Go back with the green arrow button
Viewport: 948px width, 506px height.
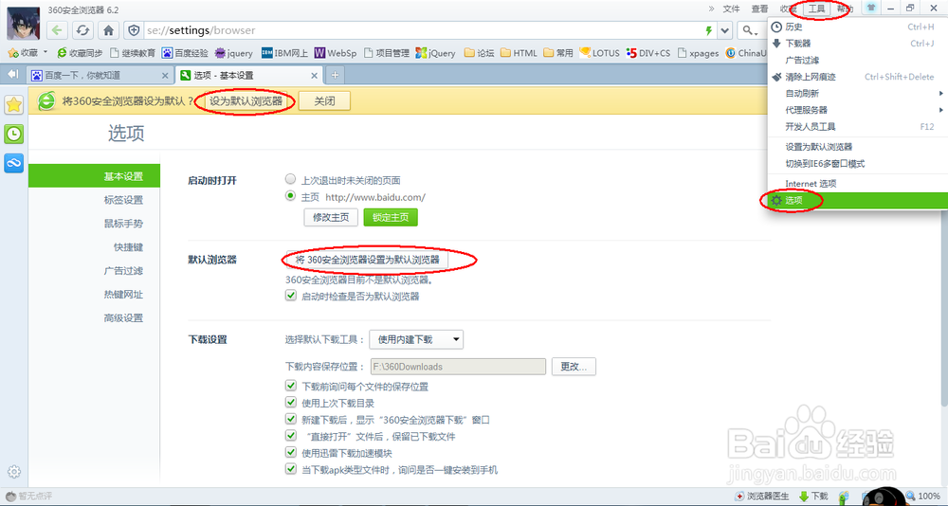[58, 30]
